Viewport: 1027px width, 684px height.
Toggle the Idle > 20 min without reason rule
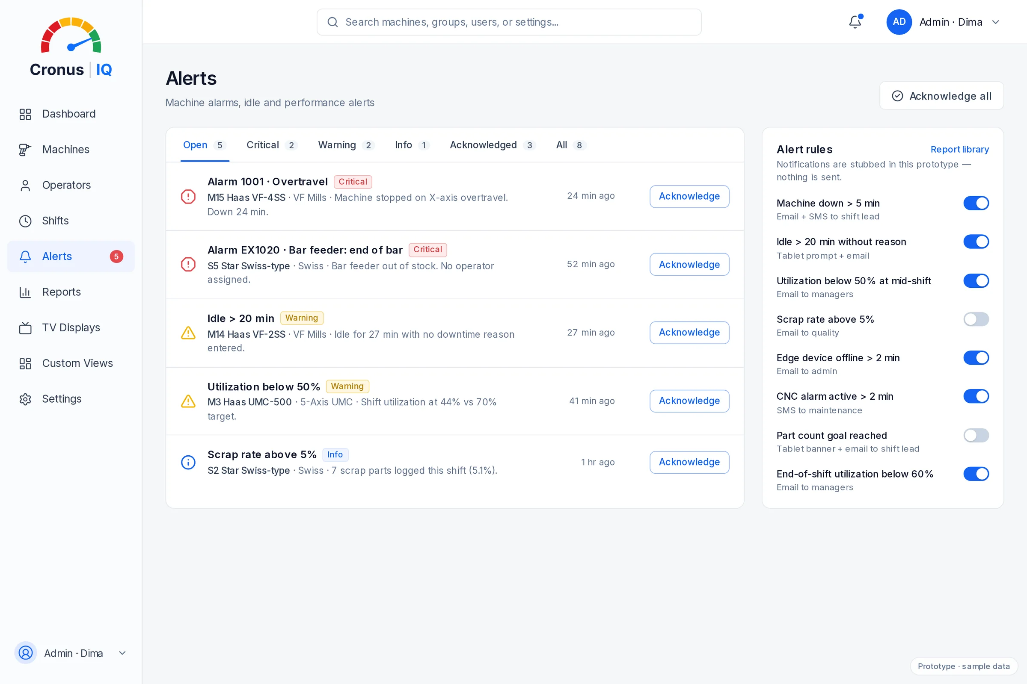976,242
